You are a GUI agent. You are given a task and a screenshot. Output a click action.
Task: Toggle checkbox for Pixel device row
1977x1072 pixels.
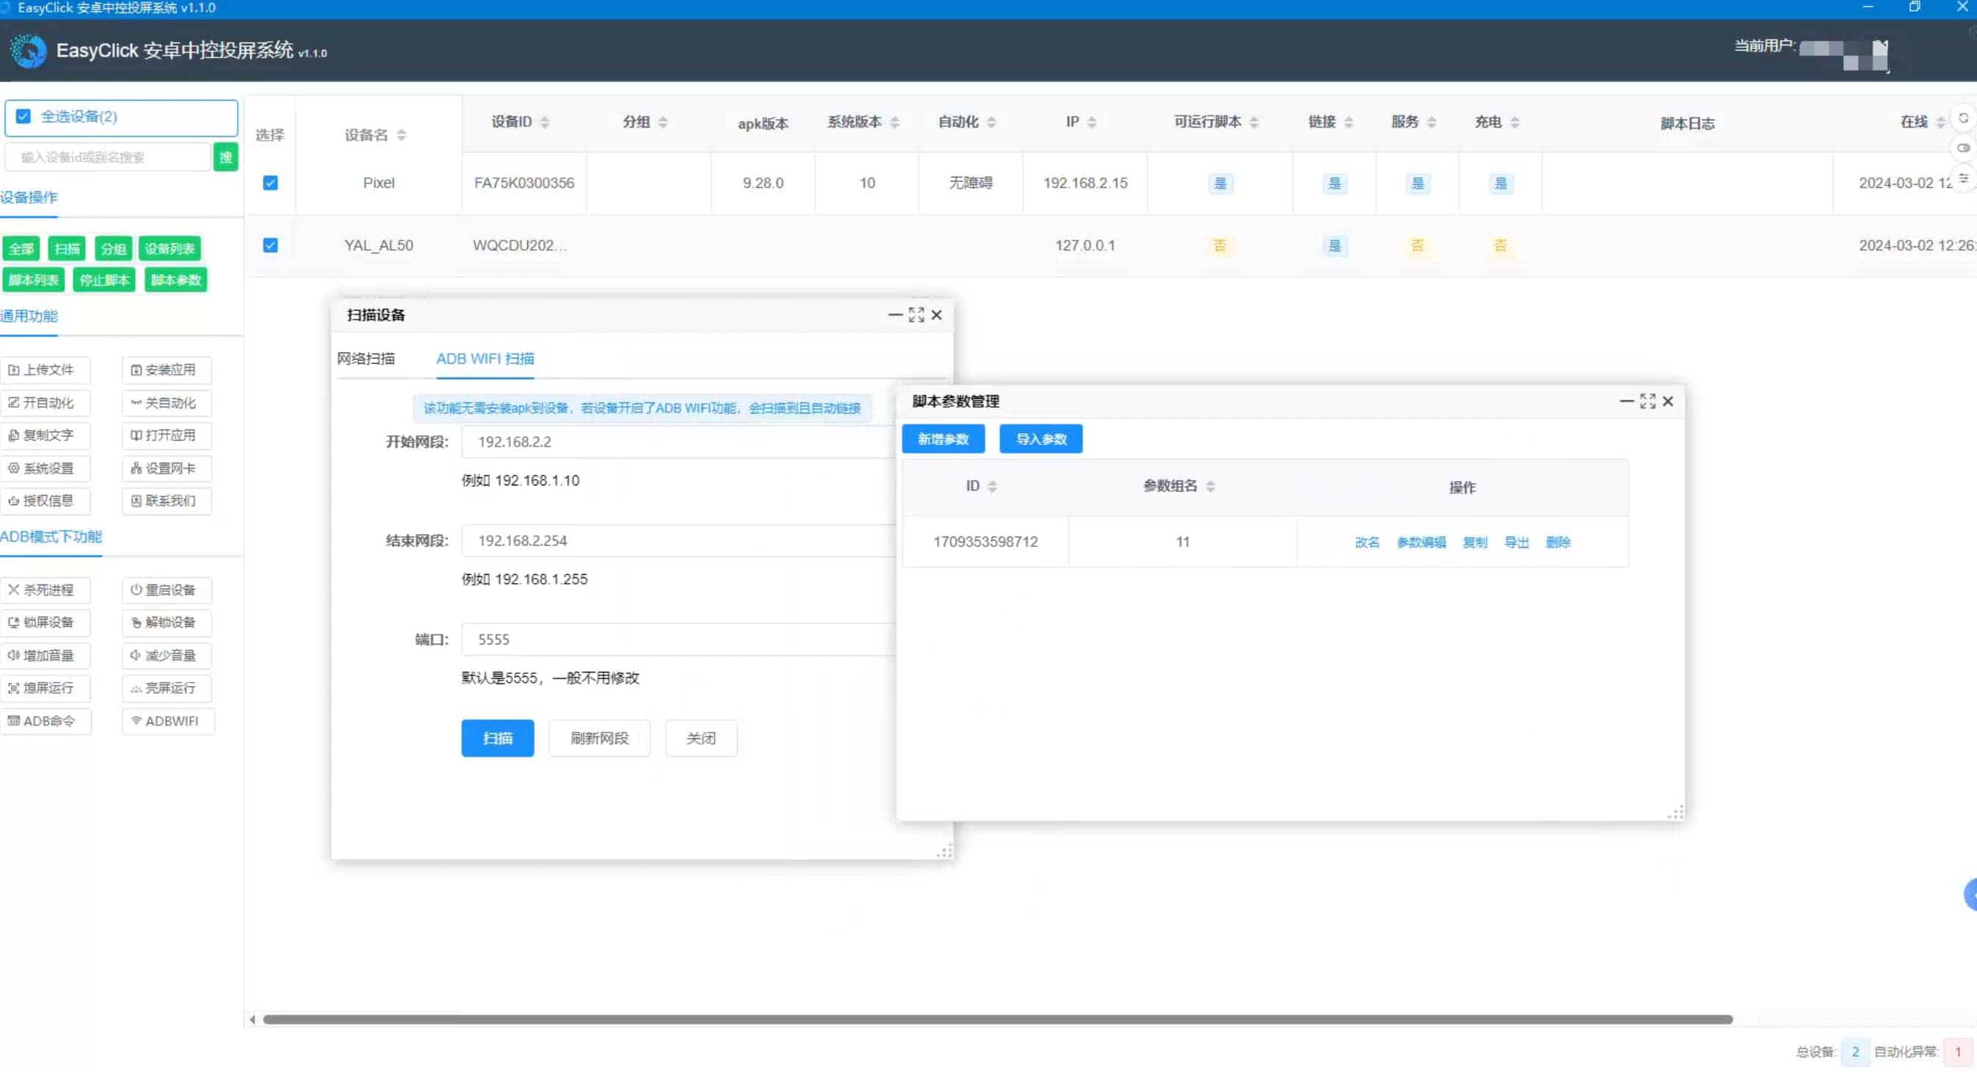point(271,182)
